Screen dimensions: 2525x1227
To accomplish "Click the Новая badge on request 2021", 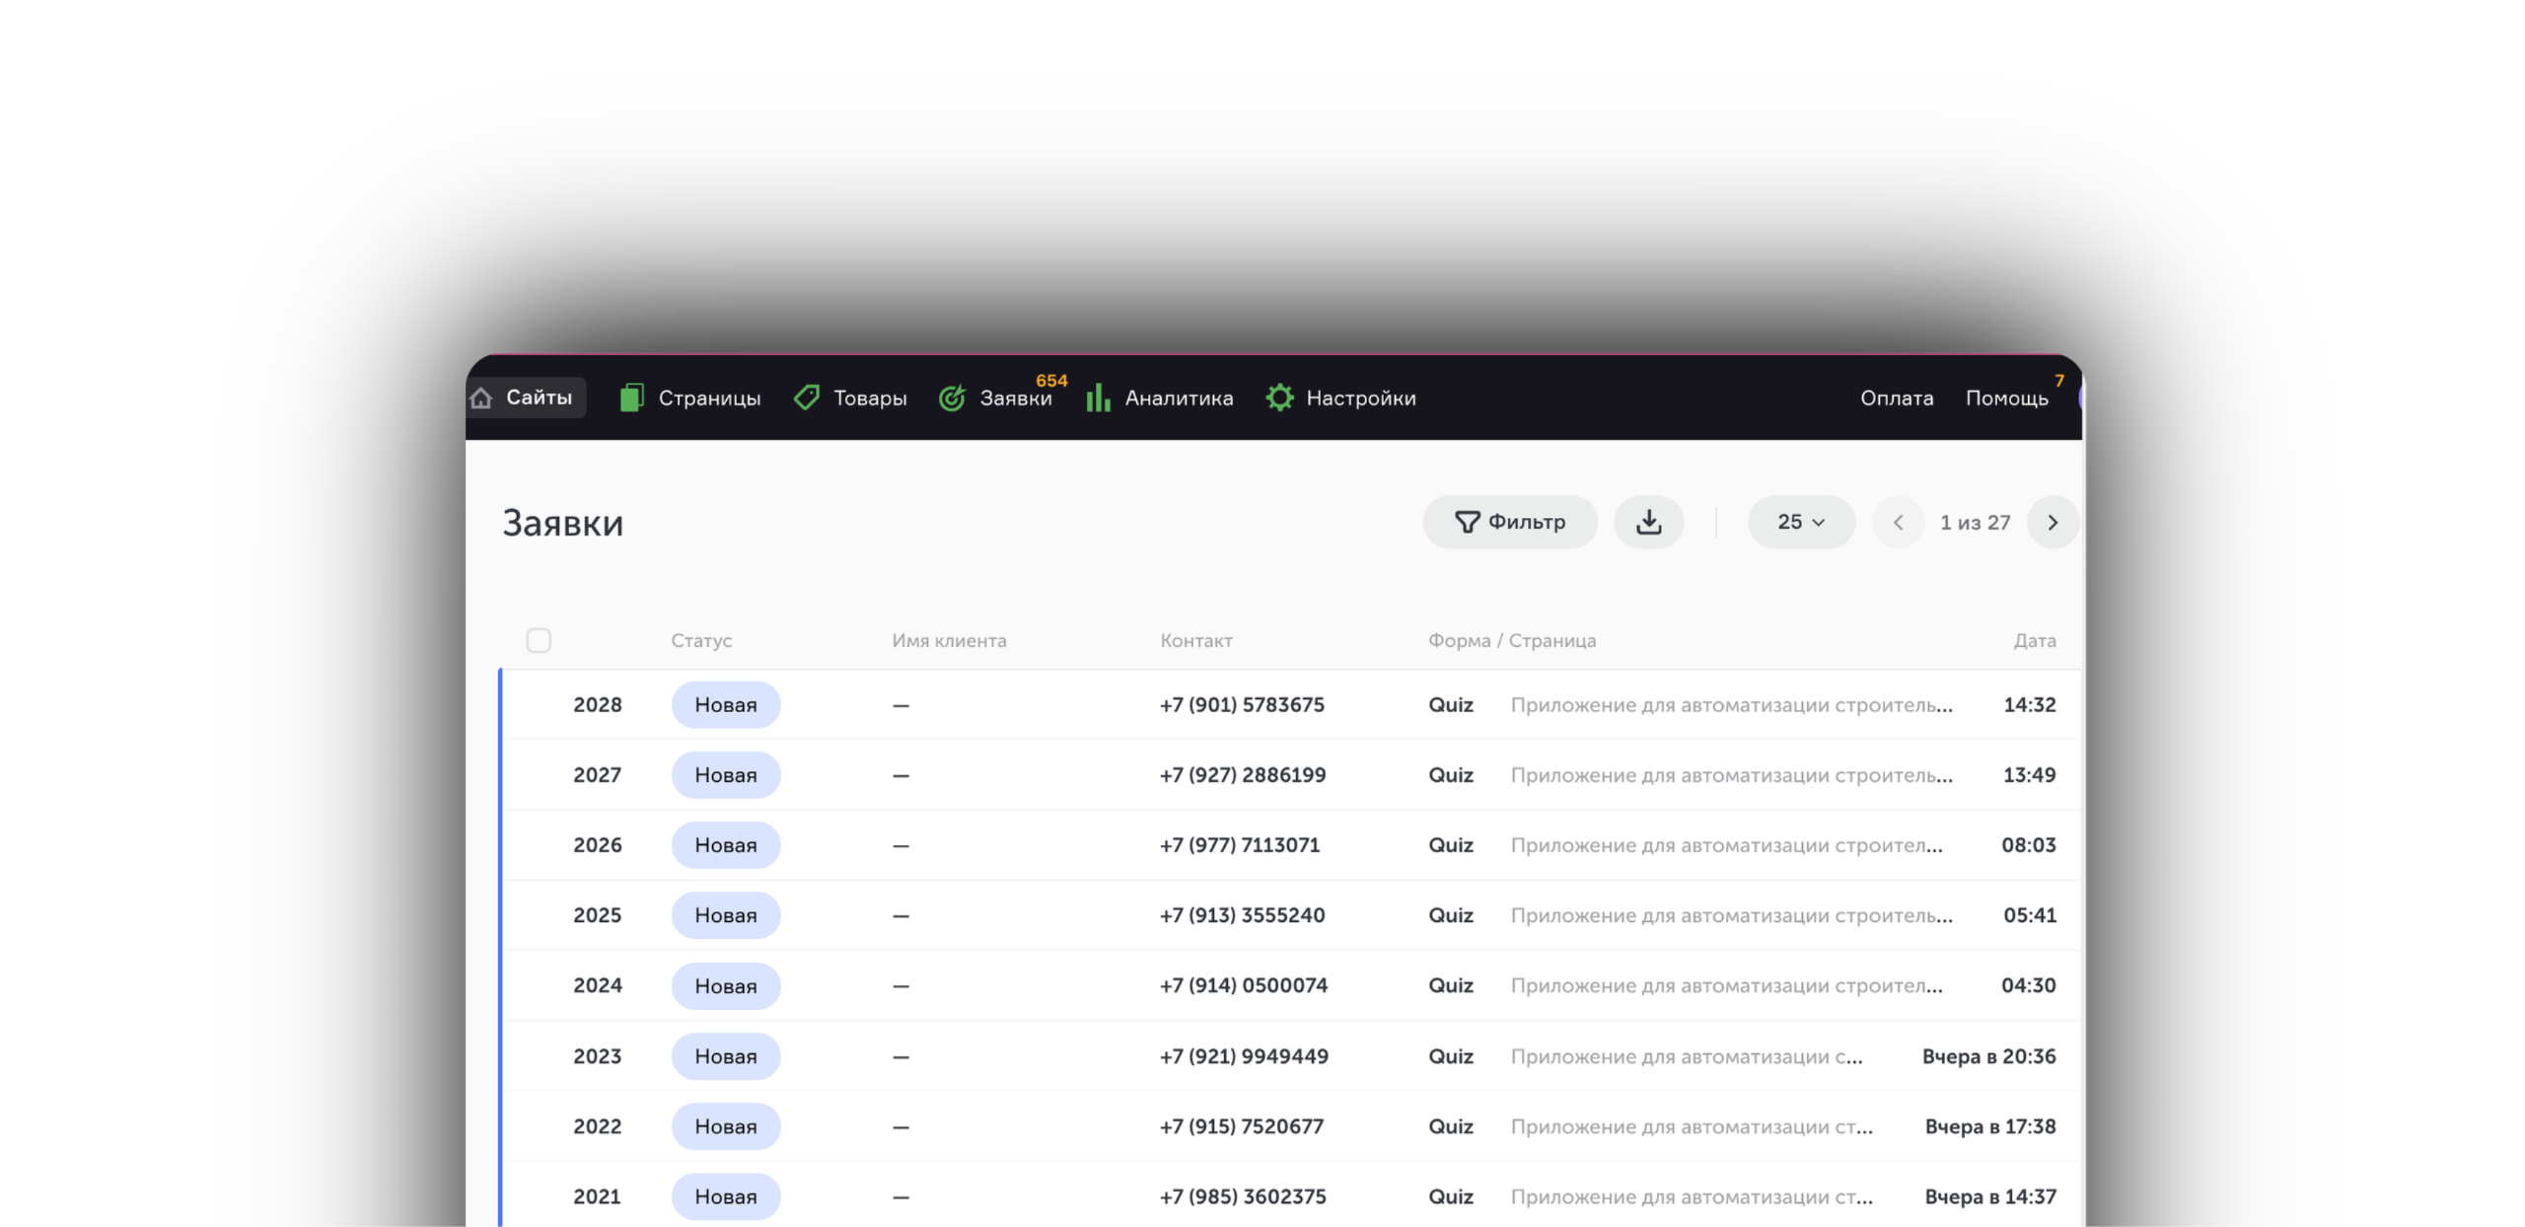I will 726,1196.
